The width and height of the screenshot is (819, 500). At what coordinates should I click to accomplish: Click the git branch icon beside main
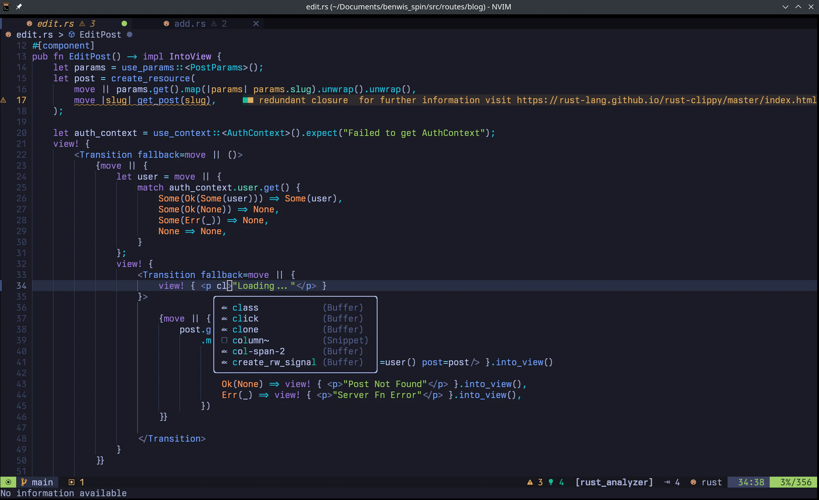click(24, 482)
